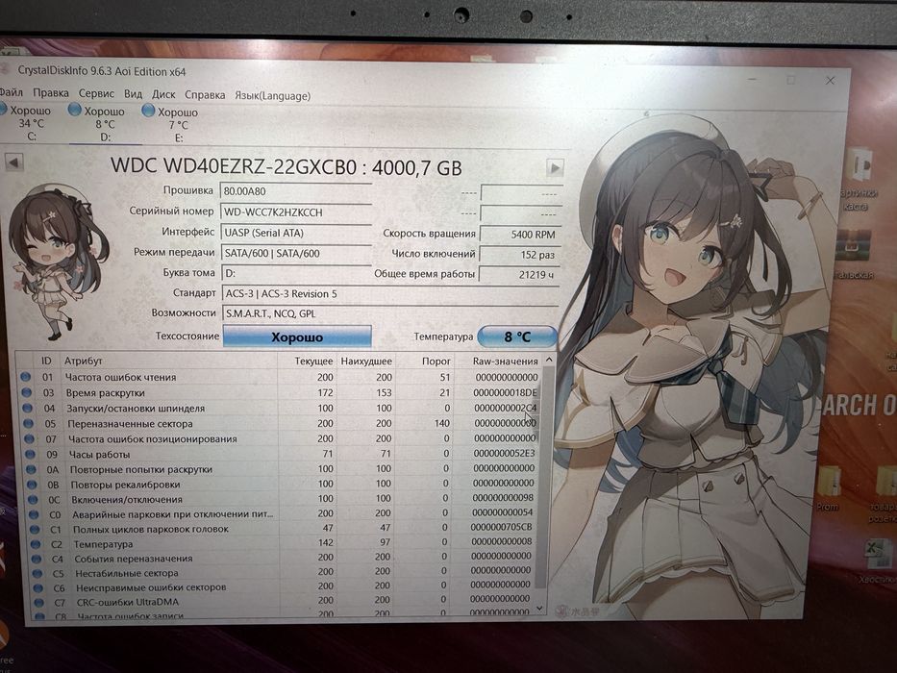
Task: Click the rotation speed value 5400 RPM
Action: point(520,234)
